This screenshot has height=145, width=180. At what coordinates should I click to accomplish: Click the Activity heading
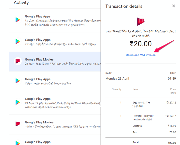coord(21,2)
